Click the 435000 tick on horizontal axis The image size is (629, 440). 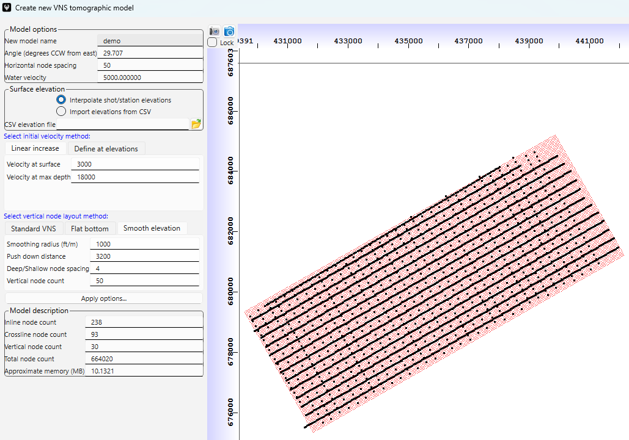408,41
